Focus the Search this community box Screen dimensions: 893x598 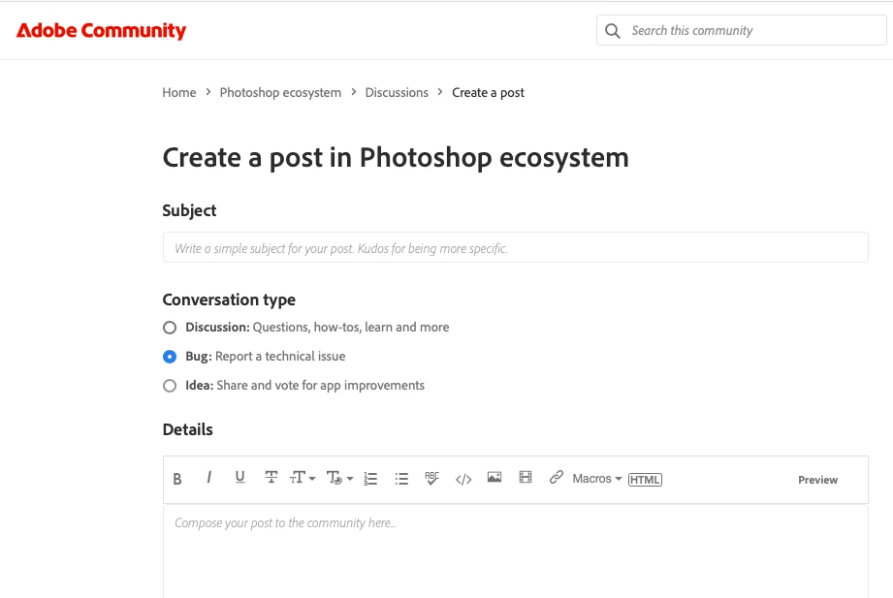[x=742, y=30]
